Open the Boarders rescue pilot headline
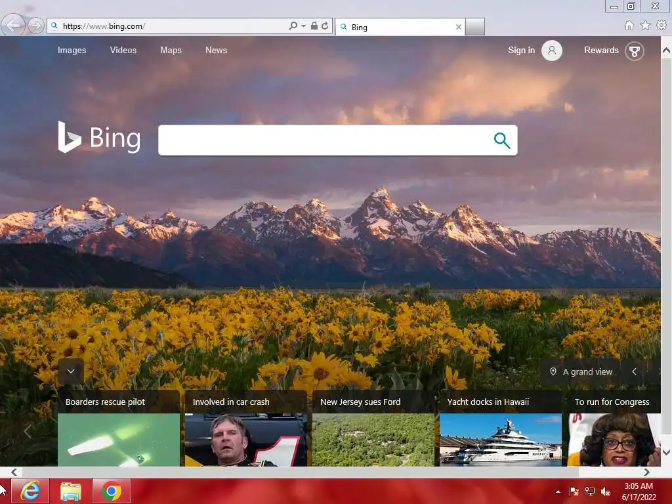Viewport: 672px width, 504px height. click(106, 402)
